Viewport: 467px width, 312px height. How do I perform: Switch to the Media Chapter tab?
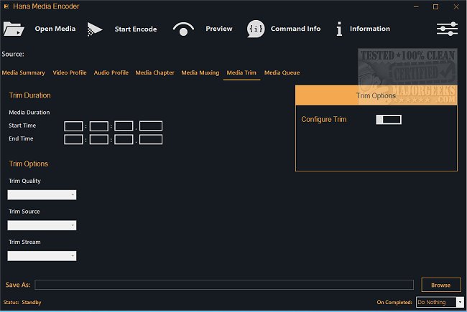pyautogui.click(x=155, y=72)
